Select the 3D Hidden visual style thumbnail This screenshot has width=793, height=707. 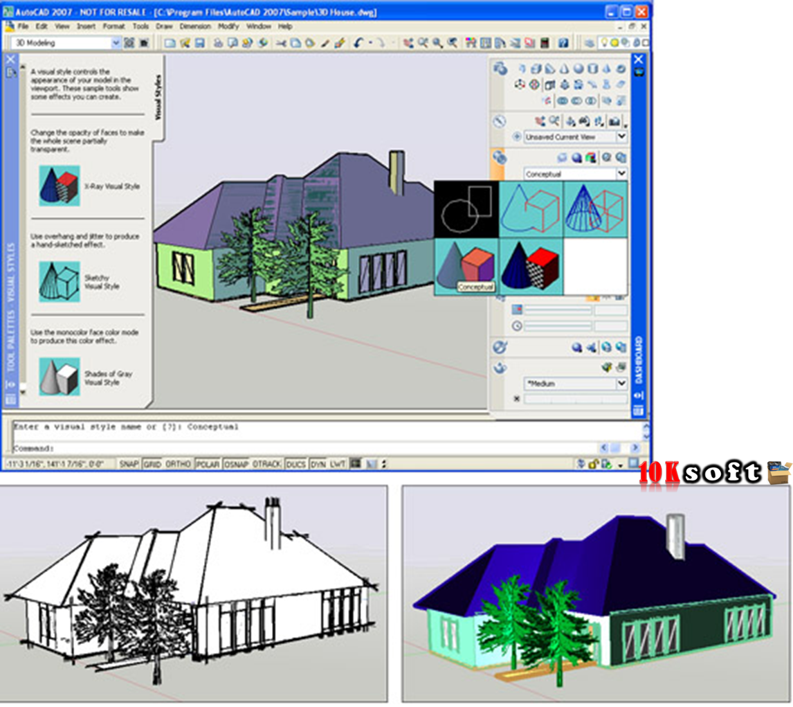click(x=531, y=209)
